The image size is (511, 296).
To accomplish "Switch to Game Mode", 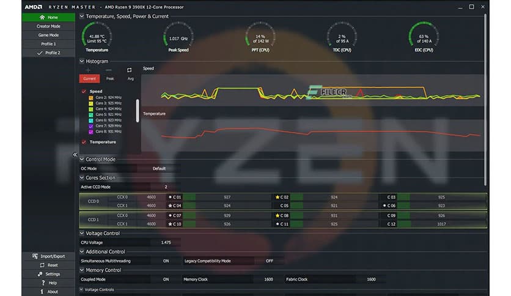I will click(x=48, y=35).
